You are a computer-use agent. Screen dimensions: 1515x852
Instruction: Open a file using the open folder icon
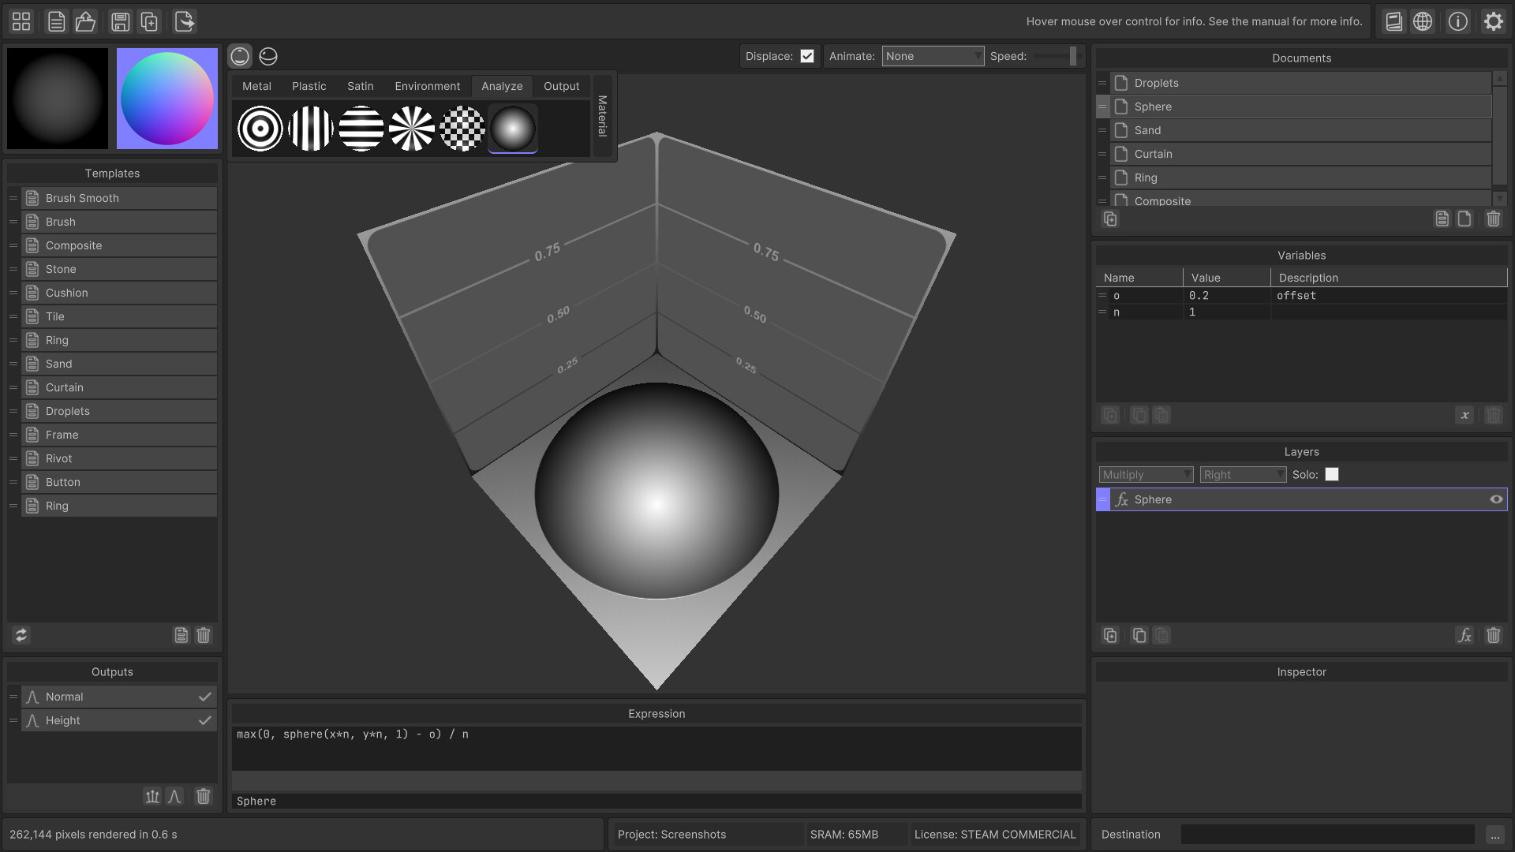pos(85,21)
